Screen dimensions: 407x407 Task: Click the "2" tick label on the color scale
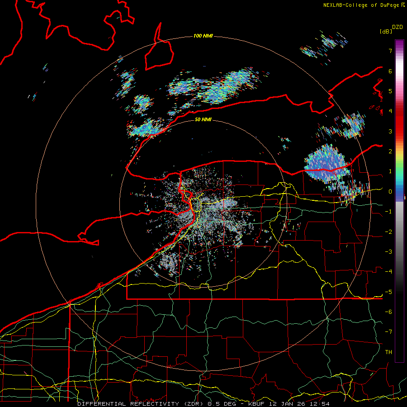390,151
